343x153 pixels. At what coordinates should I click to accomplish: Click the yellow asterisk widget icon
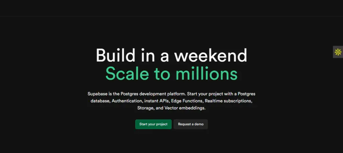tap(338, 52)
